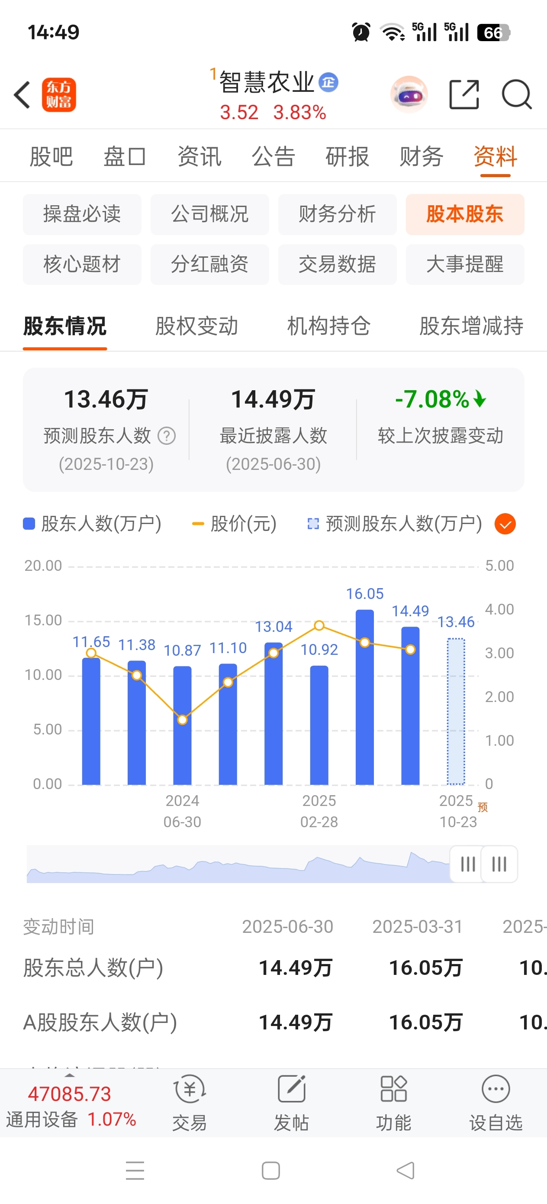This screenshot has width=547, height=1204.
Task: Grab the right range slider handle
Action: pos(499,864)
